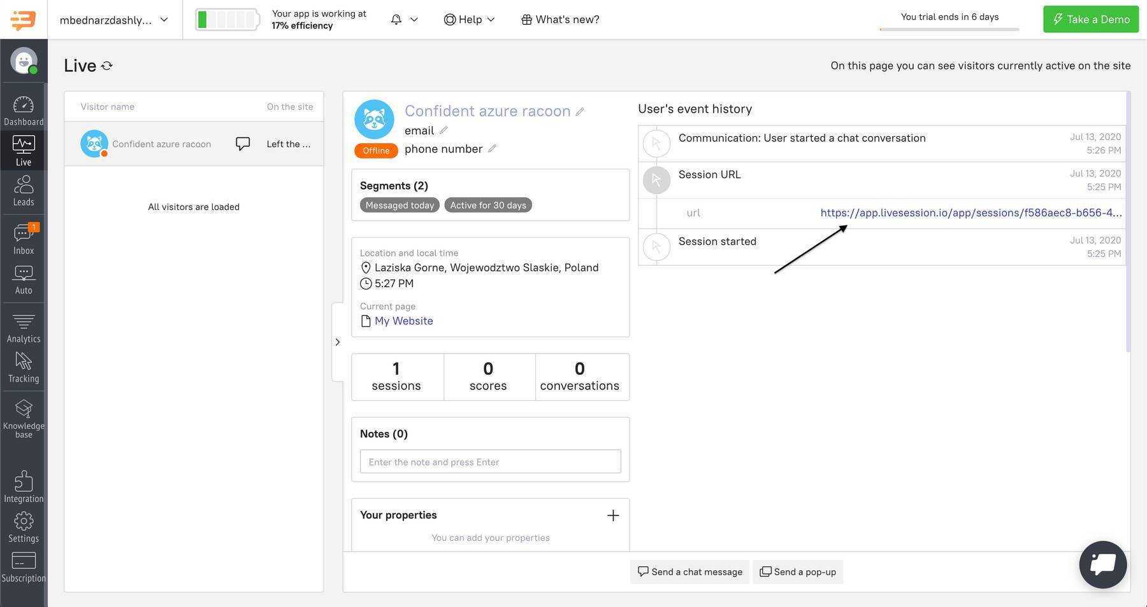Click the trial period progress bar
Viewport: 1147px width, 607px height.
tap(949, 29)
